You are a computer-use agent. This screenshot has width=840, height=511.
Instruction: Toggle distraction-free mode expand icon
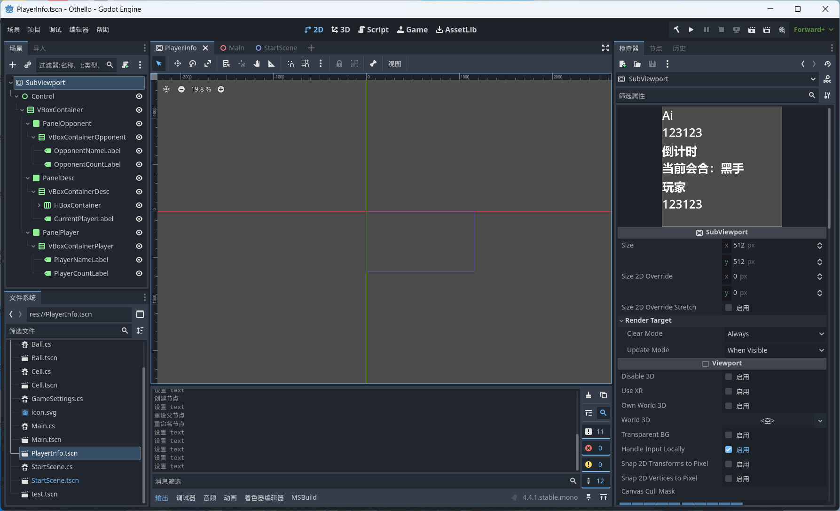[x=605, y=48]
